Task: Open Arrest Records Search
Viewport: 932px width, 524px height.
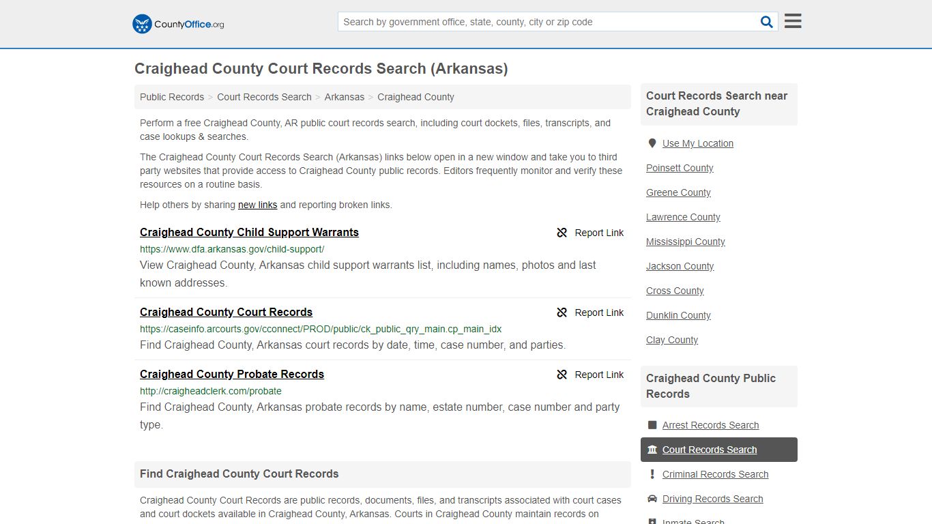Action: point(710,425)
